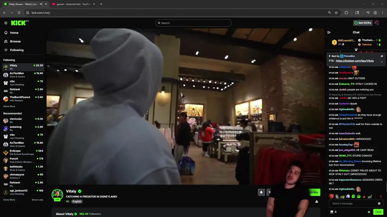
Task: Open the channel shop icon by the 0
Action: click(332, 212)
